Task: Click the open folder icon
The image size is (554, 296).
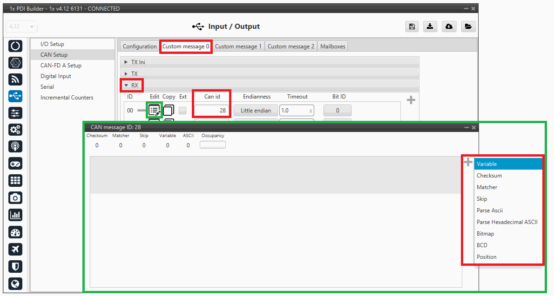Action: coord(468,26)
